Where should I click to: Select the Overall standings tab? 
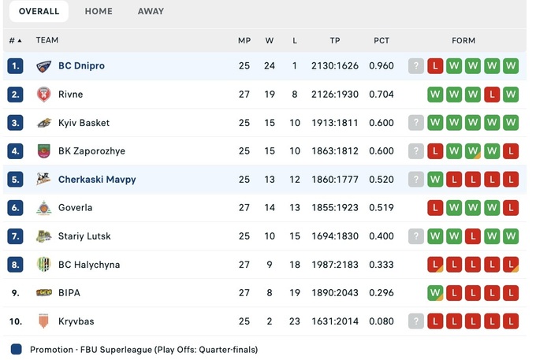click(39, 11)
